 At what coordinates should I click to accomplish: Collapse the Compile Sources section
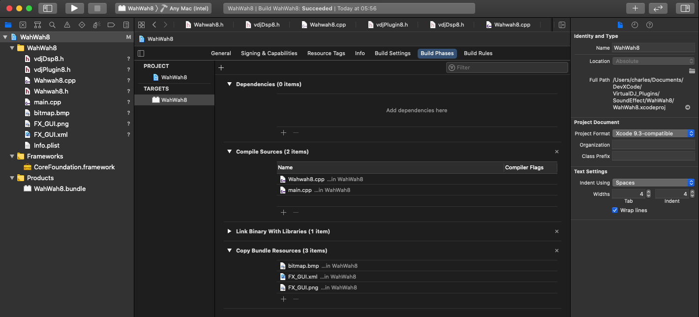pyautogui.click(x=229, y=152)
